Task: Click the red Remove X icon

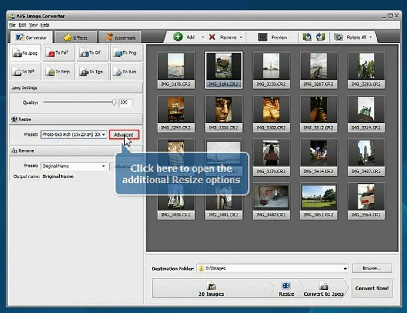Action: pyautogui.click(x=212, y=37)
